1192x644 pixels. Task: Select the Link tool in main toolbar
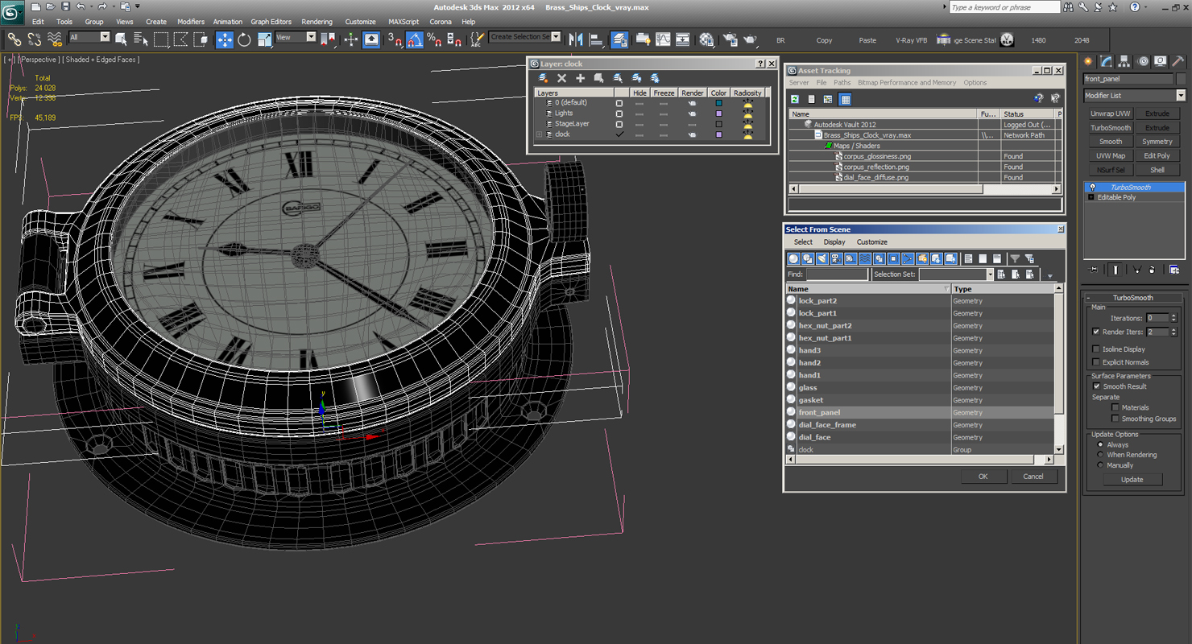click(14, 39)
